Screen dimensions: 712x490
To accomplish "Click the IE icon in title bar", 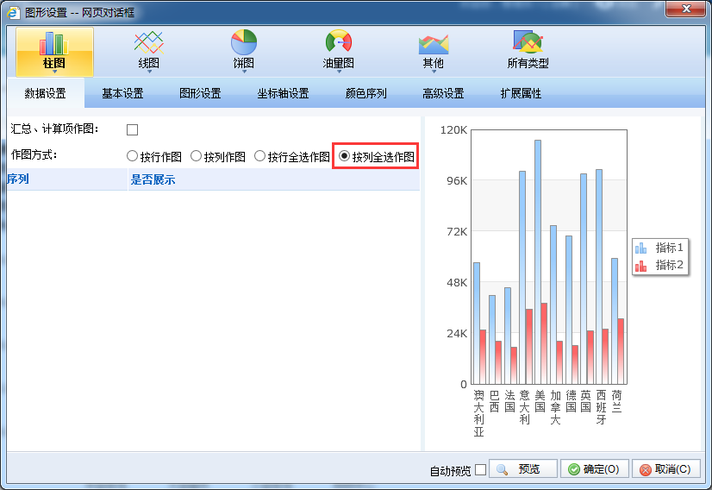I will (x=14, y=12).
